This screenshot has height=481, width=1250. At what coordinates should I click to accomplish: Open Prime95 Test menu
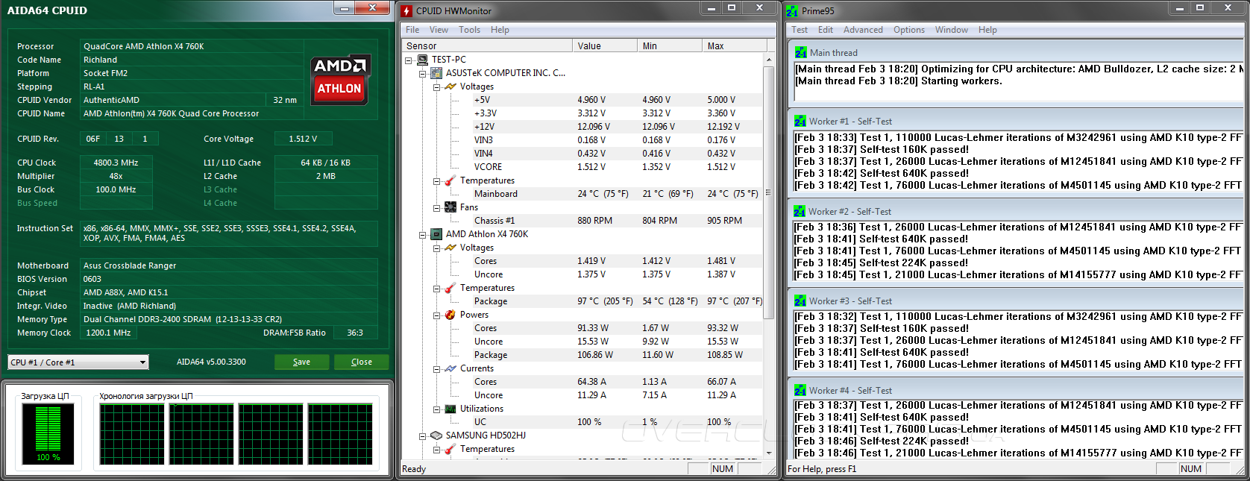(800, 30)
